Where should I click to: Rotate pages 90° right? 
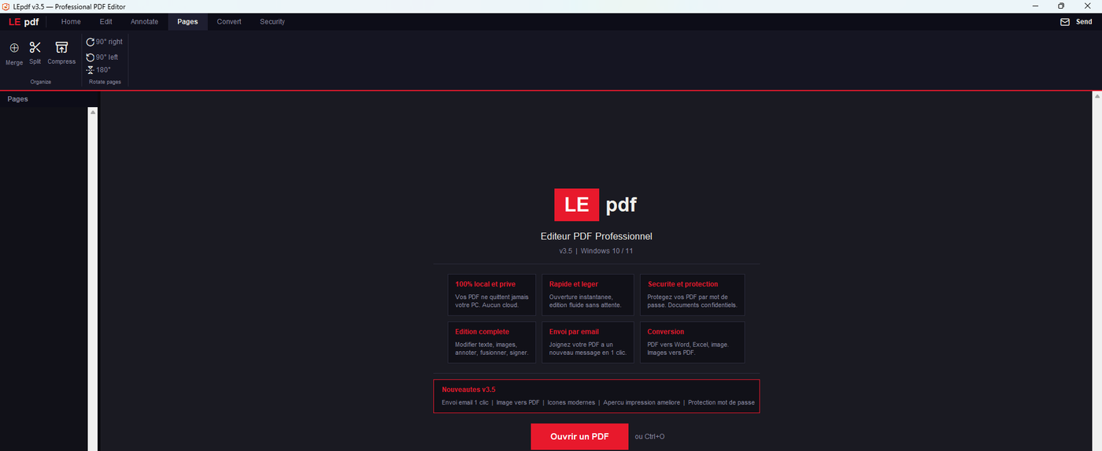pyautogui.click(x=104, y=42)
